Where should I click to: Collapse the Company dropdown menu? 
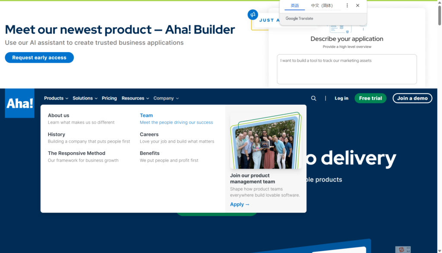(x=166, y=98)
